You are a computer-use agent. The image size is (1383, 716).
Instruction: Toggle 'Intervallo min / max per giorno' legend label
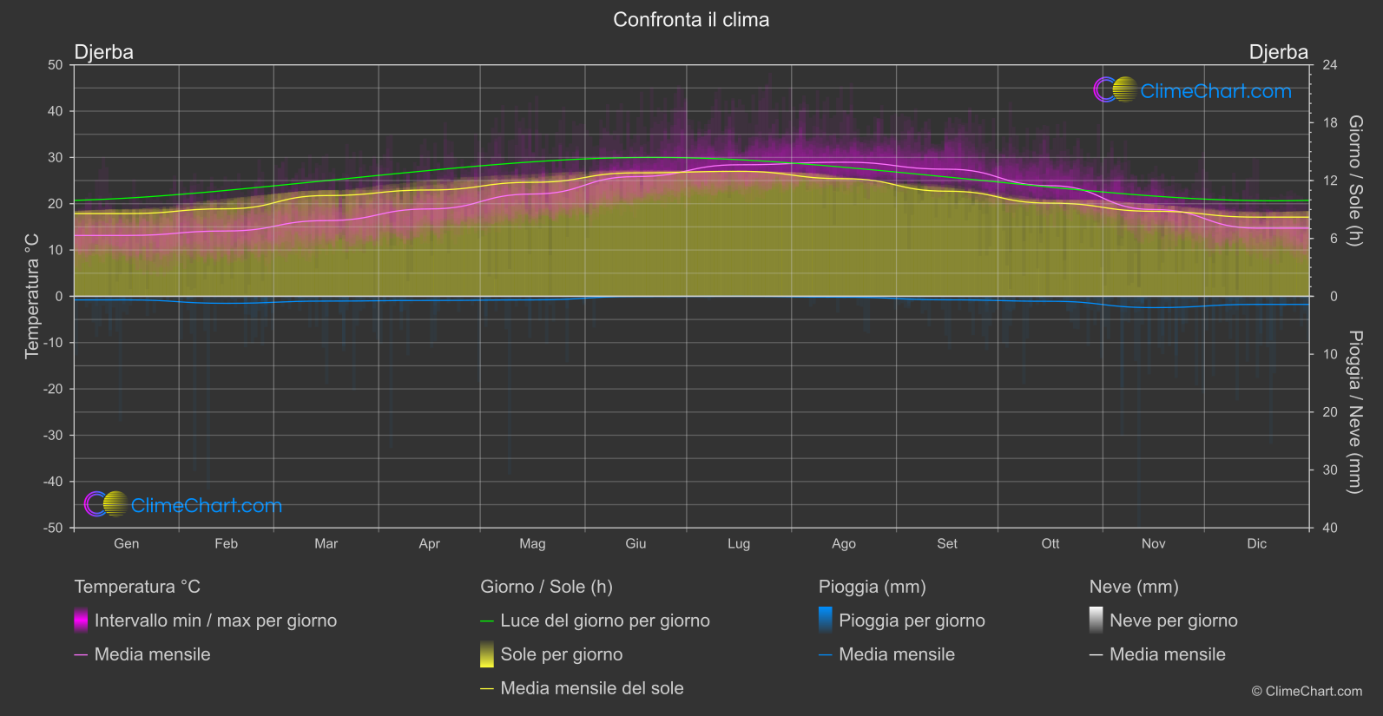pyautogui.click(x=215, y=621)
